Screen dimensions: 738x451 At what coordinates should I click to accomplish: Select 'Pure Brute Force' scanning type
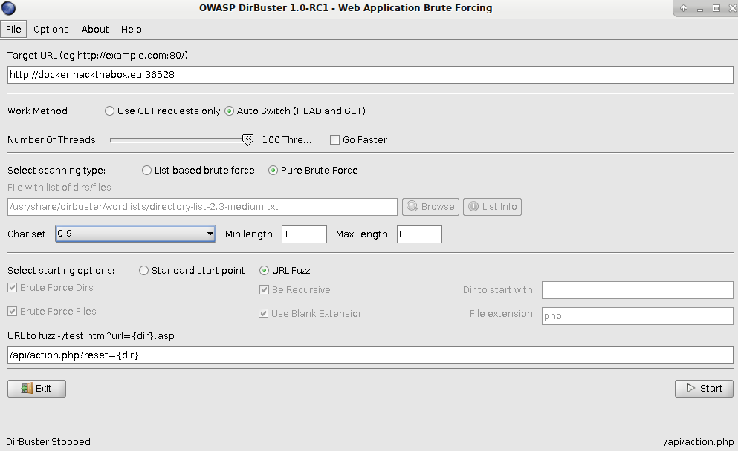(273, 170)
